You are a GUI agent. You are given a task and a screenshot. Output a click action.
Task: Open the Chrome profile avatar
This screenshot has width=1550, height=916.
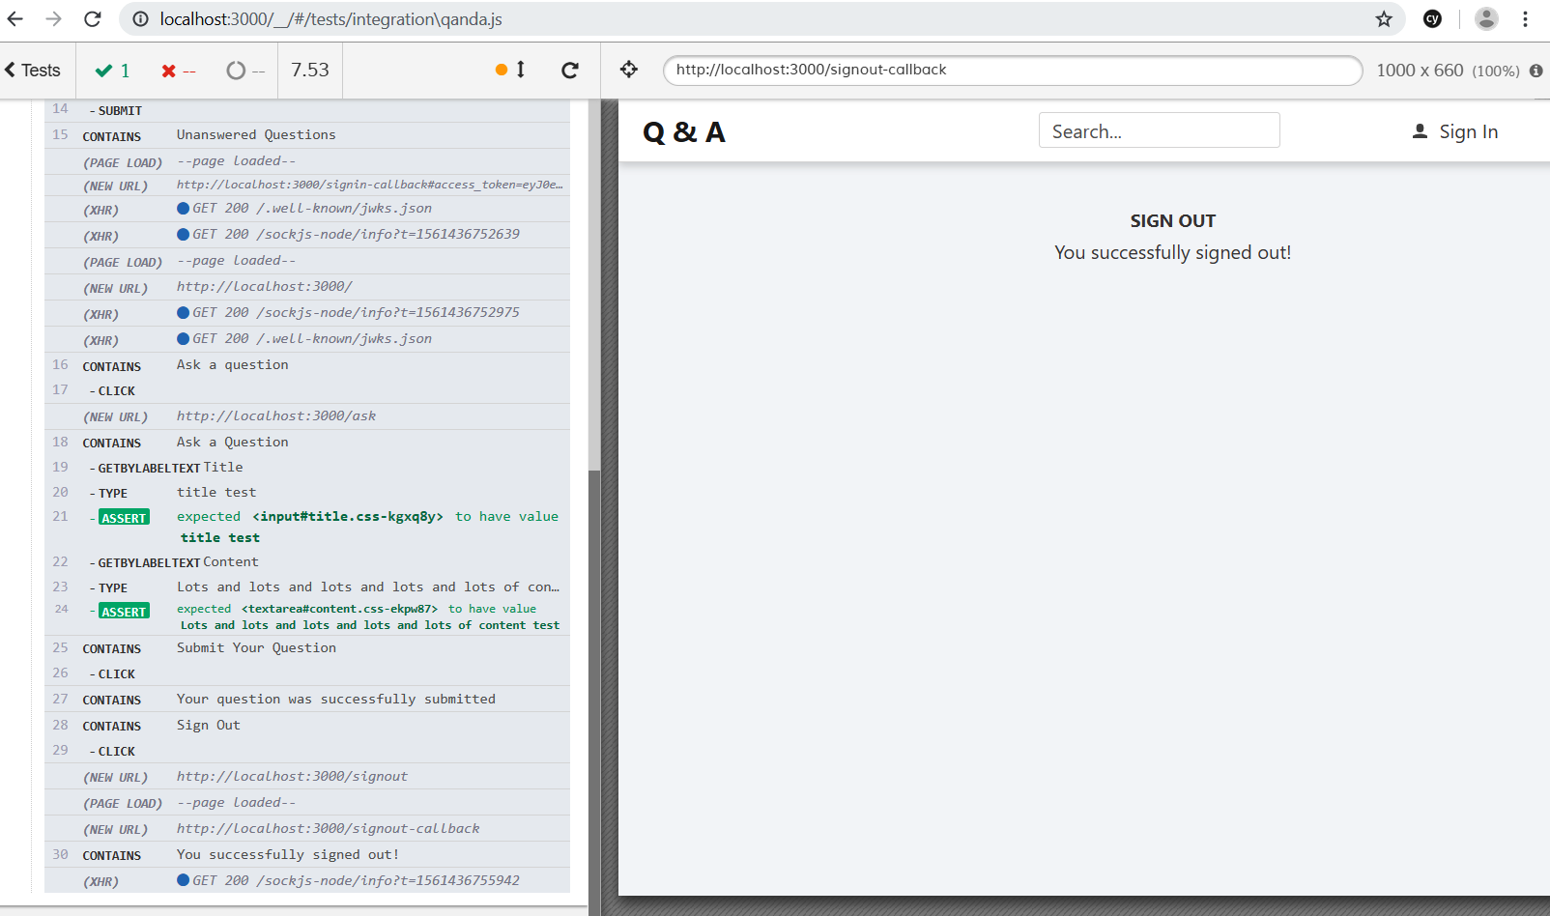click(1486, 19)
